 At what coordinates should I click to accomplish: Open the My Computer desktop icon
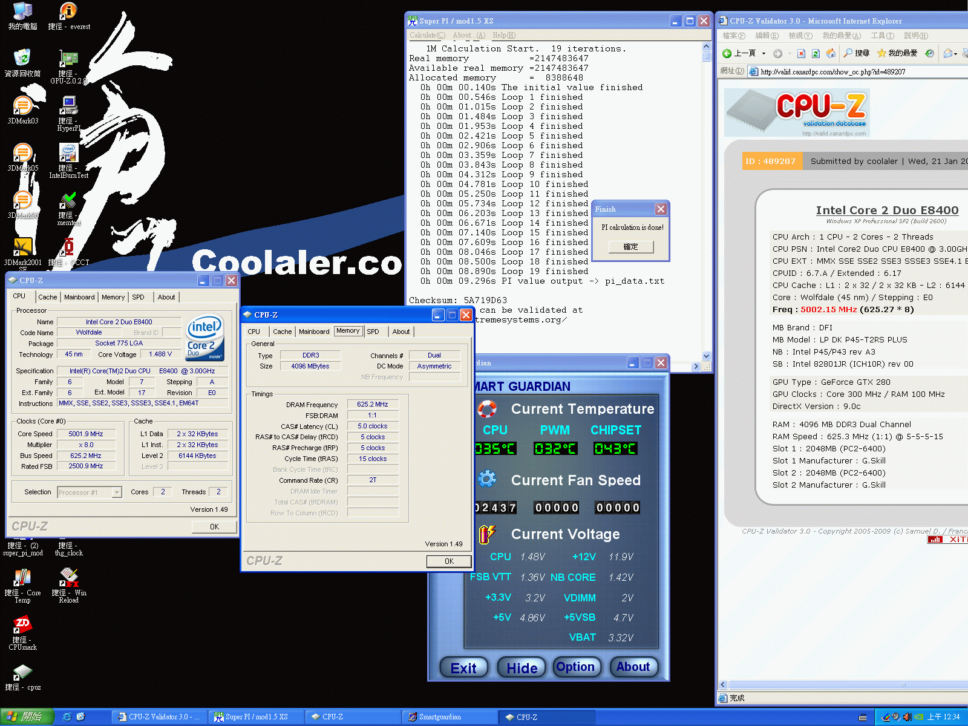(x=22, y=16)
